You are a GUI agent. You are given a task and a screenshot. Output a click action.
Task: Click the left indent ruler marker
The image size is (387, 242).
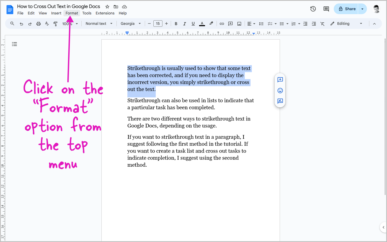click(127, 33)
